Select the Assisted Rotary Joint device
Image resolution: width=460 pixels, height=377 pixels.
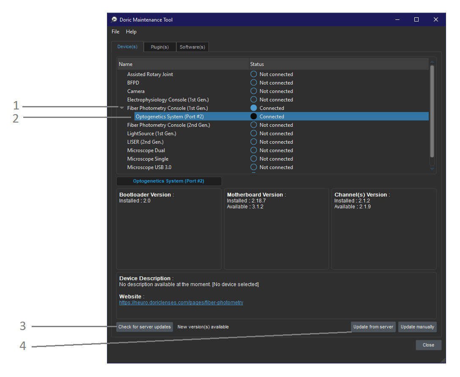[150, 74]
